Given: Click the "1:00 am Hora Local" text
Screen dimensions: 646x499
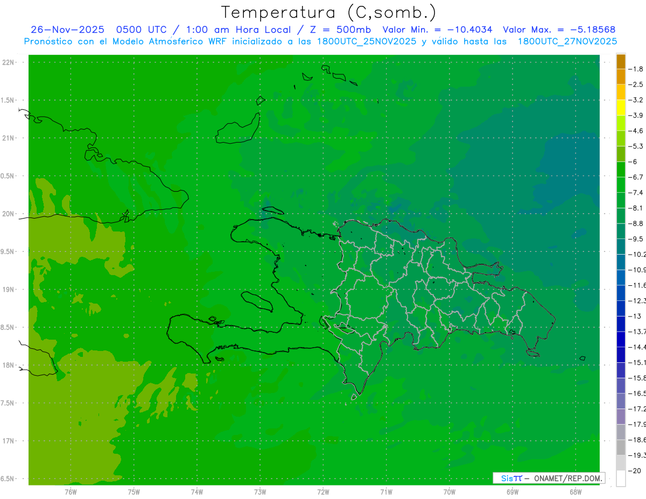Looking at the screenshot, I should point(238,30).
